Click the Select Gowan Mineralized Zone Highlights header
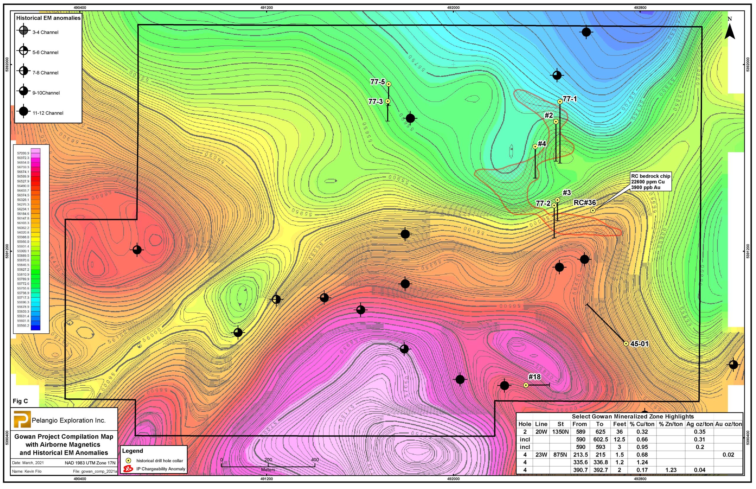The height and width of the screenshot is (489, 756). (633, 416)
